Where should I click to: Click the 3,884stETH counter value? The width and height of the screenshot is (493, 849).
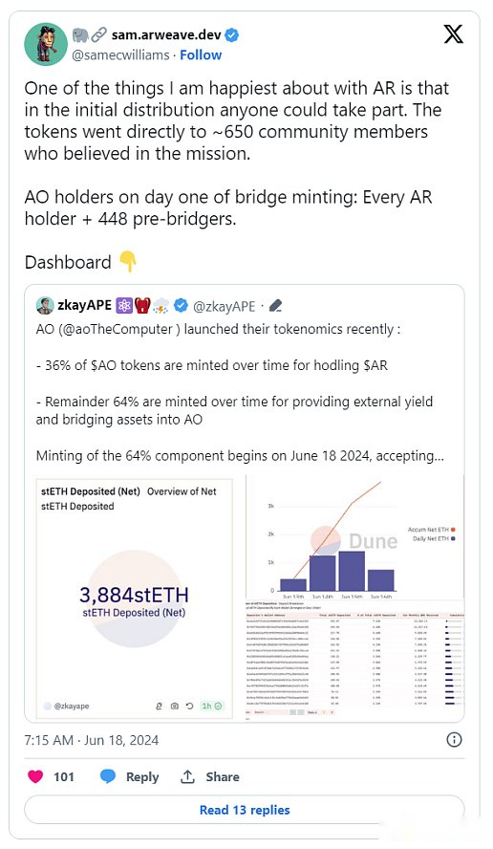point(134,595)
